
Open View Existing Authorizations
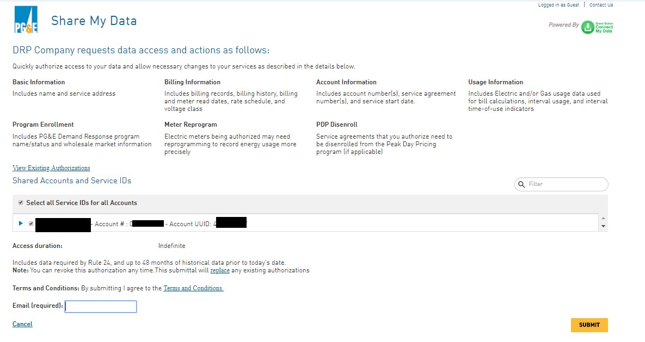(x=51, y=168)
